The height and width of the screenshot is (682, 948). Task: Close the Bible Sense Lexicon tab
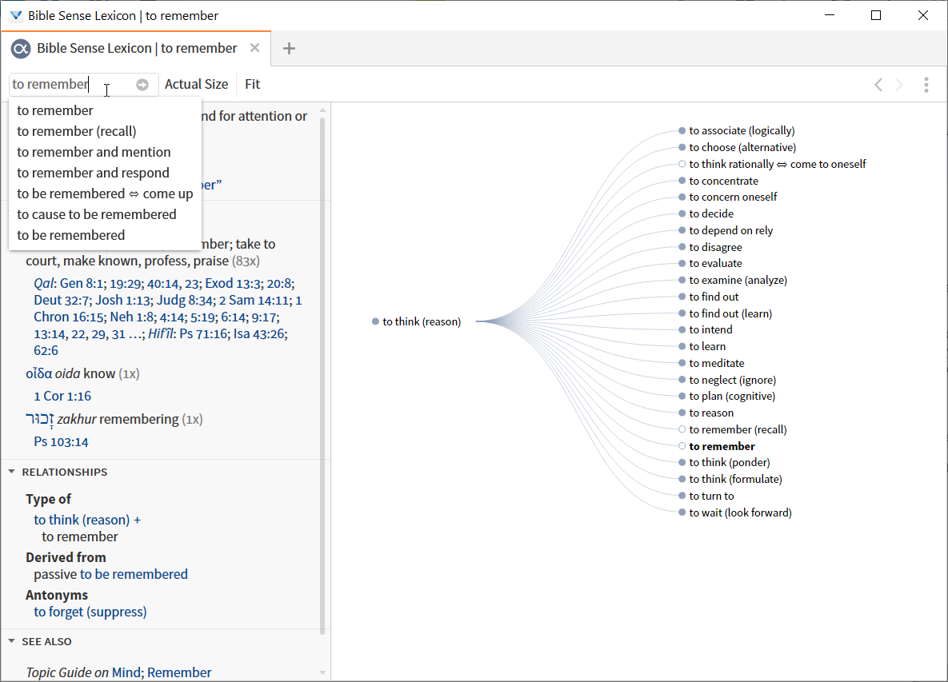click(x=255, y=48)
